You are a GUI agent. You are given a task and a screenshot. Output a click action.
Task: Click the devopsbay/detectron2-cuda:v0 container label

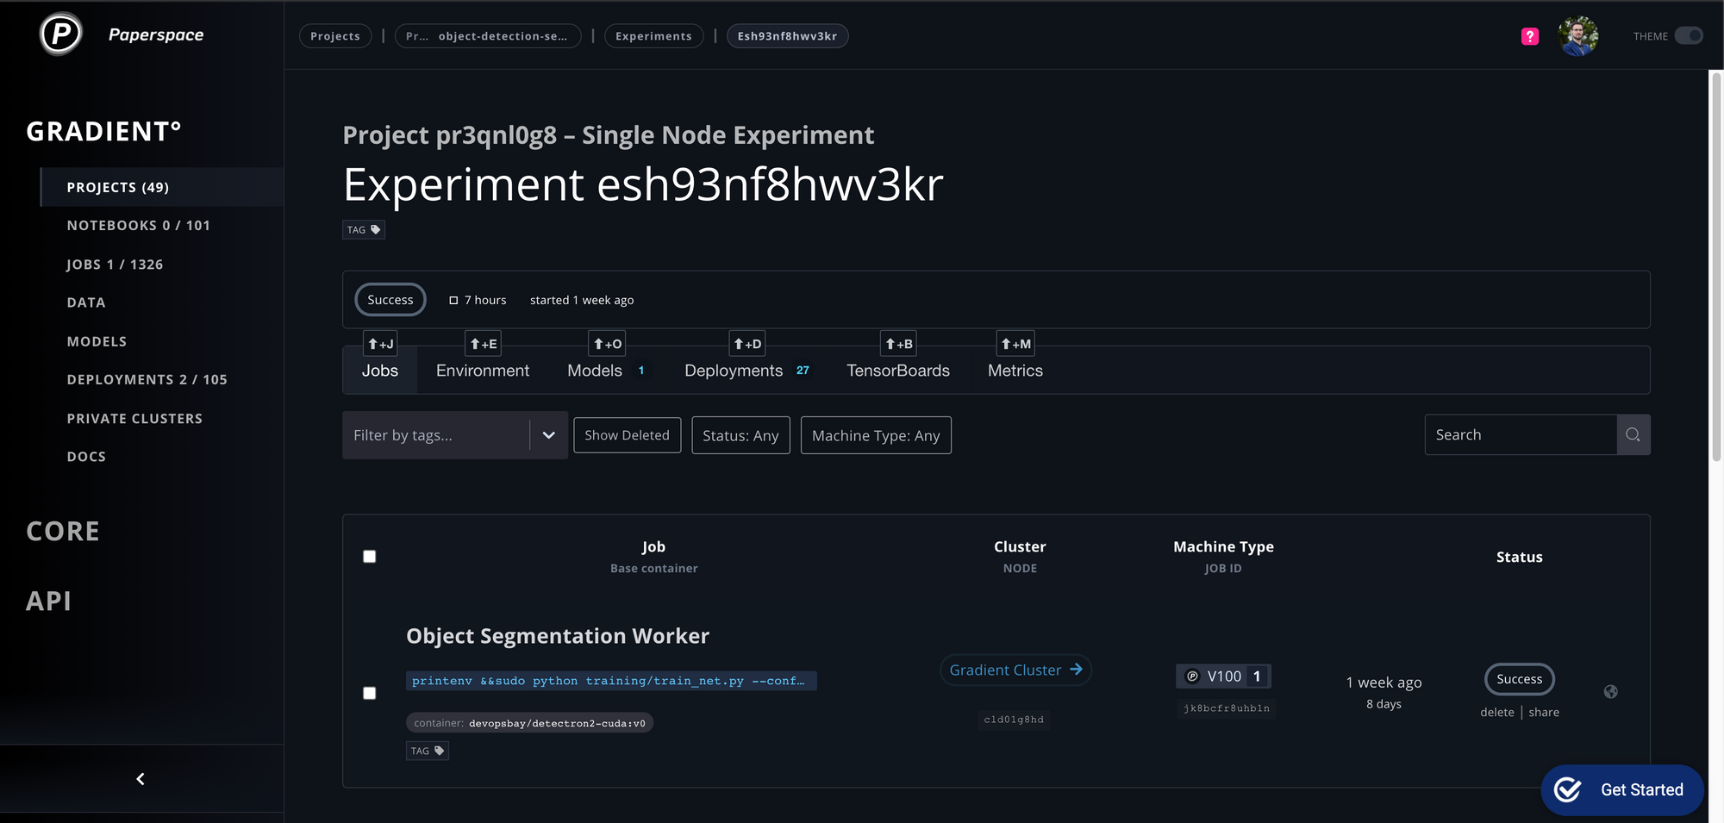(529, 723)
